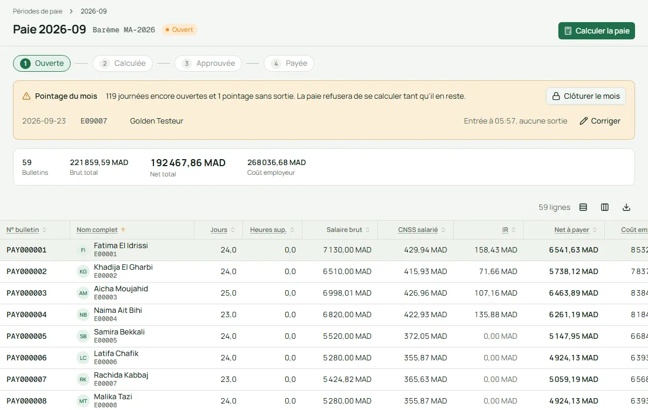Select the Calculée step
The width and height of the screenshot is (648, 410).
click(123, 63)
